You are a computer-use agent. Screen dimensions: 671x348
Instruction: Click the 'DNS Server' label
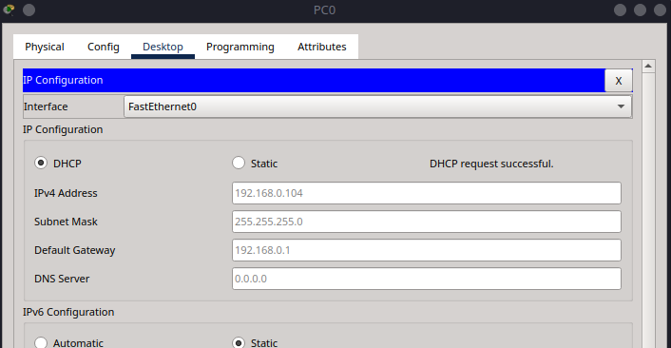[x=62, y=279]
